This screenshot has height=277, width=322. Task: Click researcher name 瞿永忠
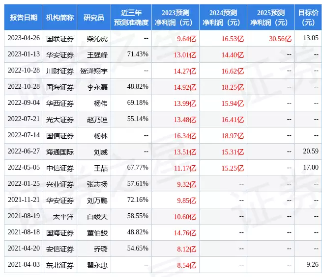[97, 265]
